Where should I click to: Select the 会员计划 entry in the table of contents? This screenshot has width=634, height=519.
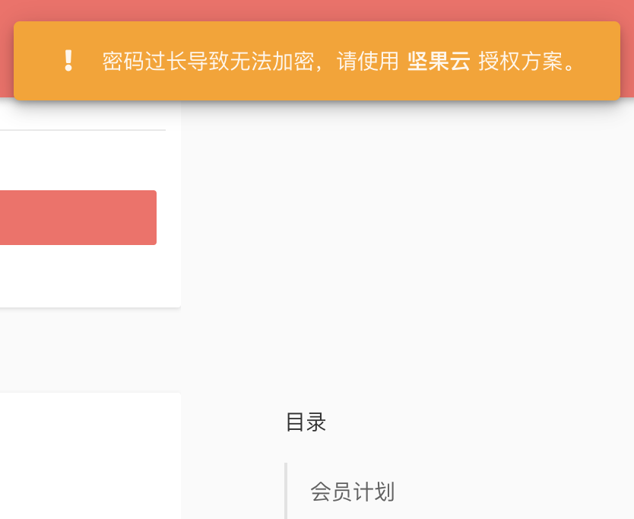351,492
